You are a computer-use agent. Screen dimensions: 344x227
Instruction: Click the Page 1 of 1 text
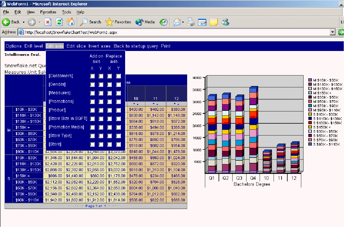(96, 206)
